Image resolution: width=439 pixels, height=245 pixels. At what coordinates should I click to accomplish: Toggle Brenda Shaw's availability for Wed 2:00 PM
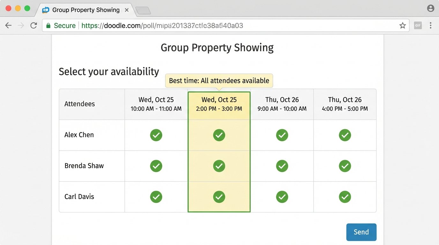point(219,166)
